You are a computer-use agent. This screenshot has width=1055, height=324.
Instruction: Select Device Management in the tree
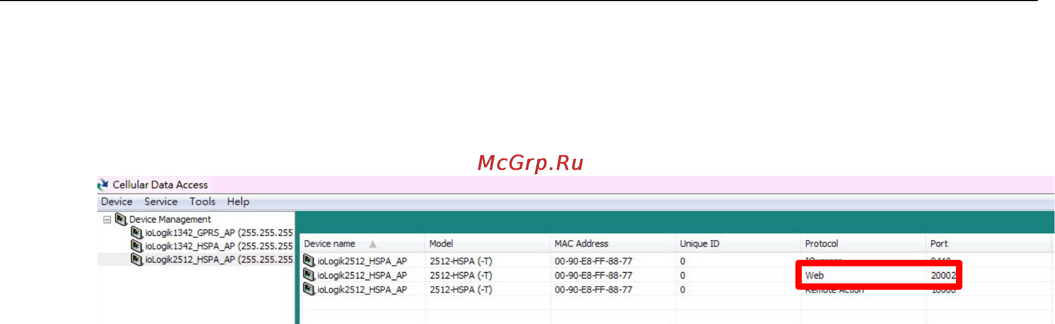170,219
